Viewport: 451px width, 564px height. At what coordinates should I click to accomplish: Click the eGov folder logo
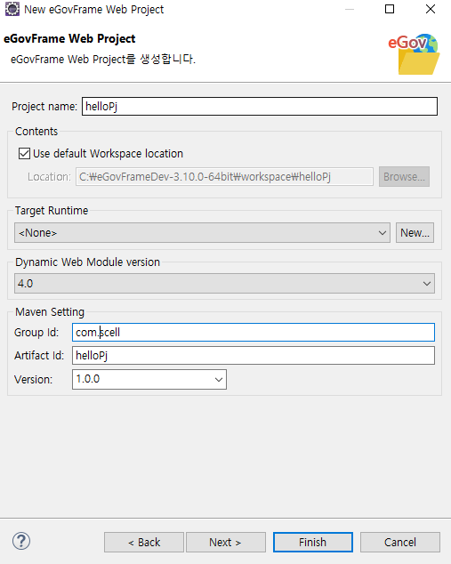coord(414,54)
